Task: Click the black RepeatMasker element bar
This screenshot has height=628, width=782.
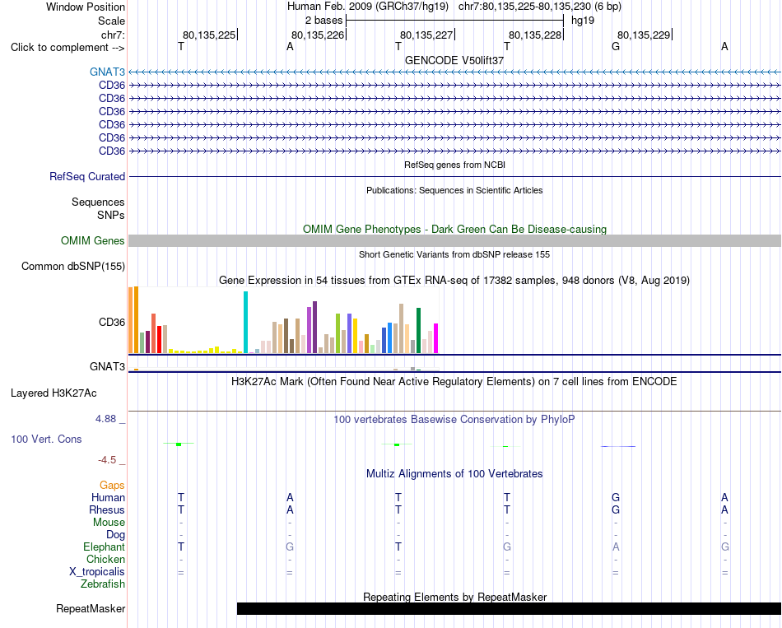Action: tap(510, 608)
